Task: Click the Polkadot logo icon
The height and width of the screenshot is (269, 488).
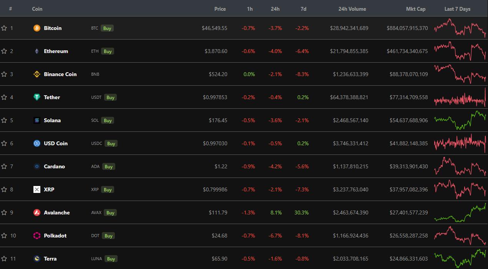Action: [37, 236]
